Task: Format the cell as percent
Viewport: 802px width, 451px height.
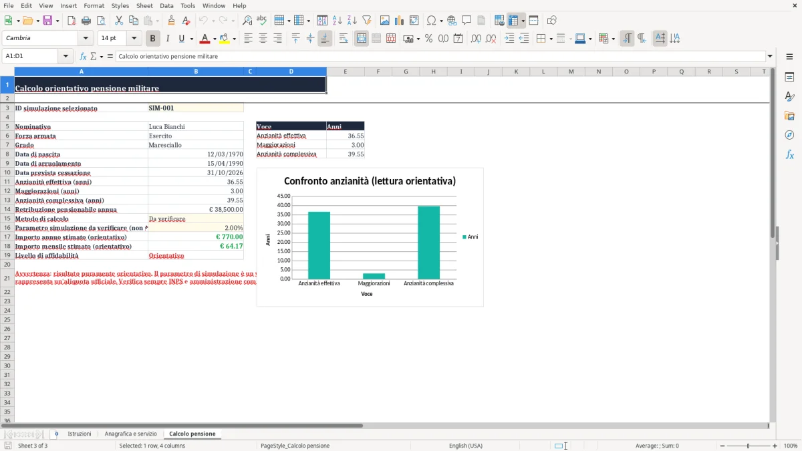Action: tap(428, 39)
